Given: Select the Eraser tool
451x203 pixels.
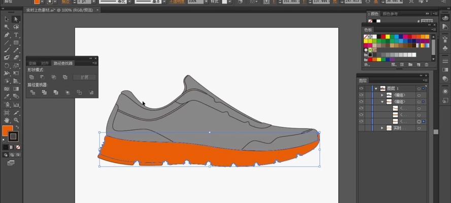Looking at the screenshot, I should coord(16,58).
